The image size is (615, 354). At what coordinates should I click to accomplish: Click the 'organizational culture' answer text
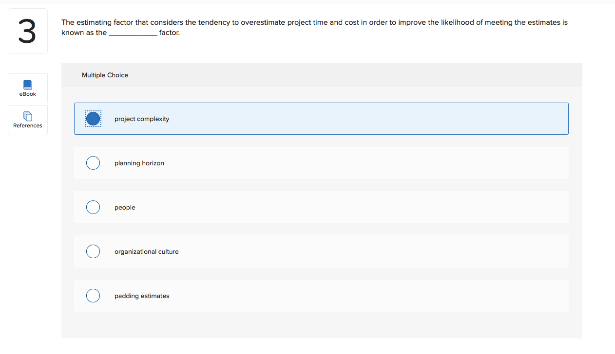[x=147, y=252]
